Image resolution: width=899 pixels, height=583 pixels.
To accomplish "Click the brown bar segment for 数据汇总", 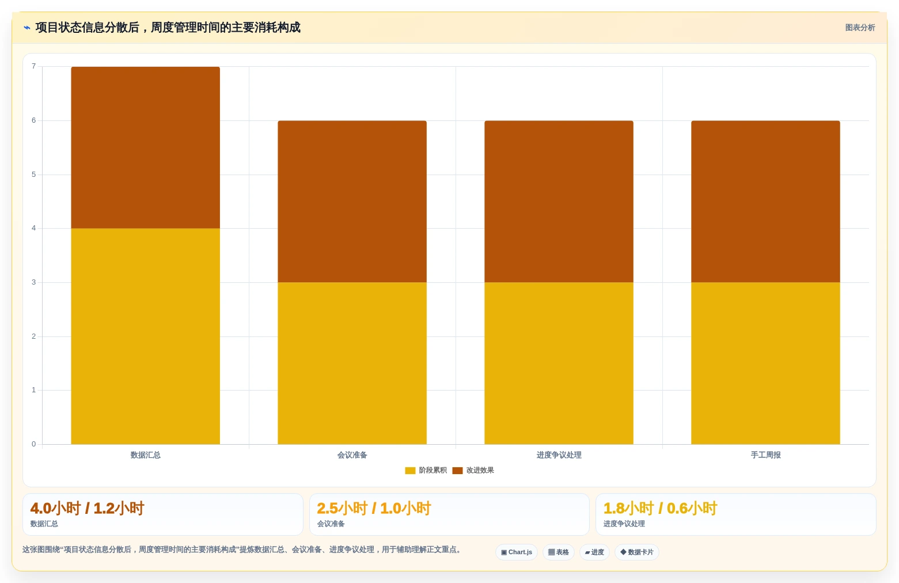I will (145, 147).
